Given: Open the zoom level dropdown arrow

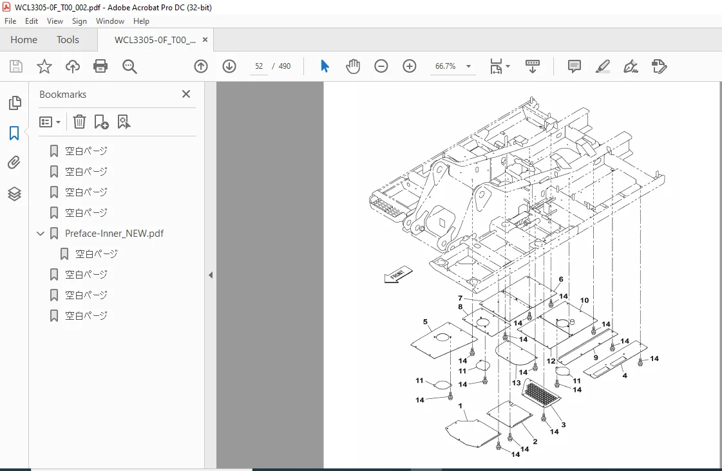Looking at the screenshot, I should pos(469,66).
